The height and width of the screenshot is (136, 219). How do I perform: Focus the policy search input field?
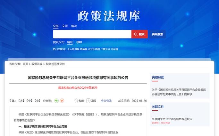[x=92, y=34]
